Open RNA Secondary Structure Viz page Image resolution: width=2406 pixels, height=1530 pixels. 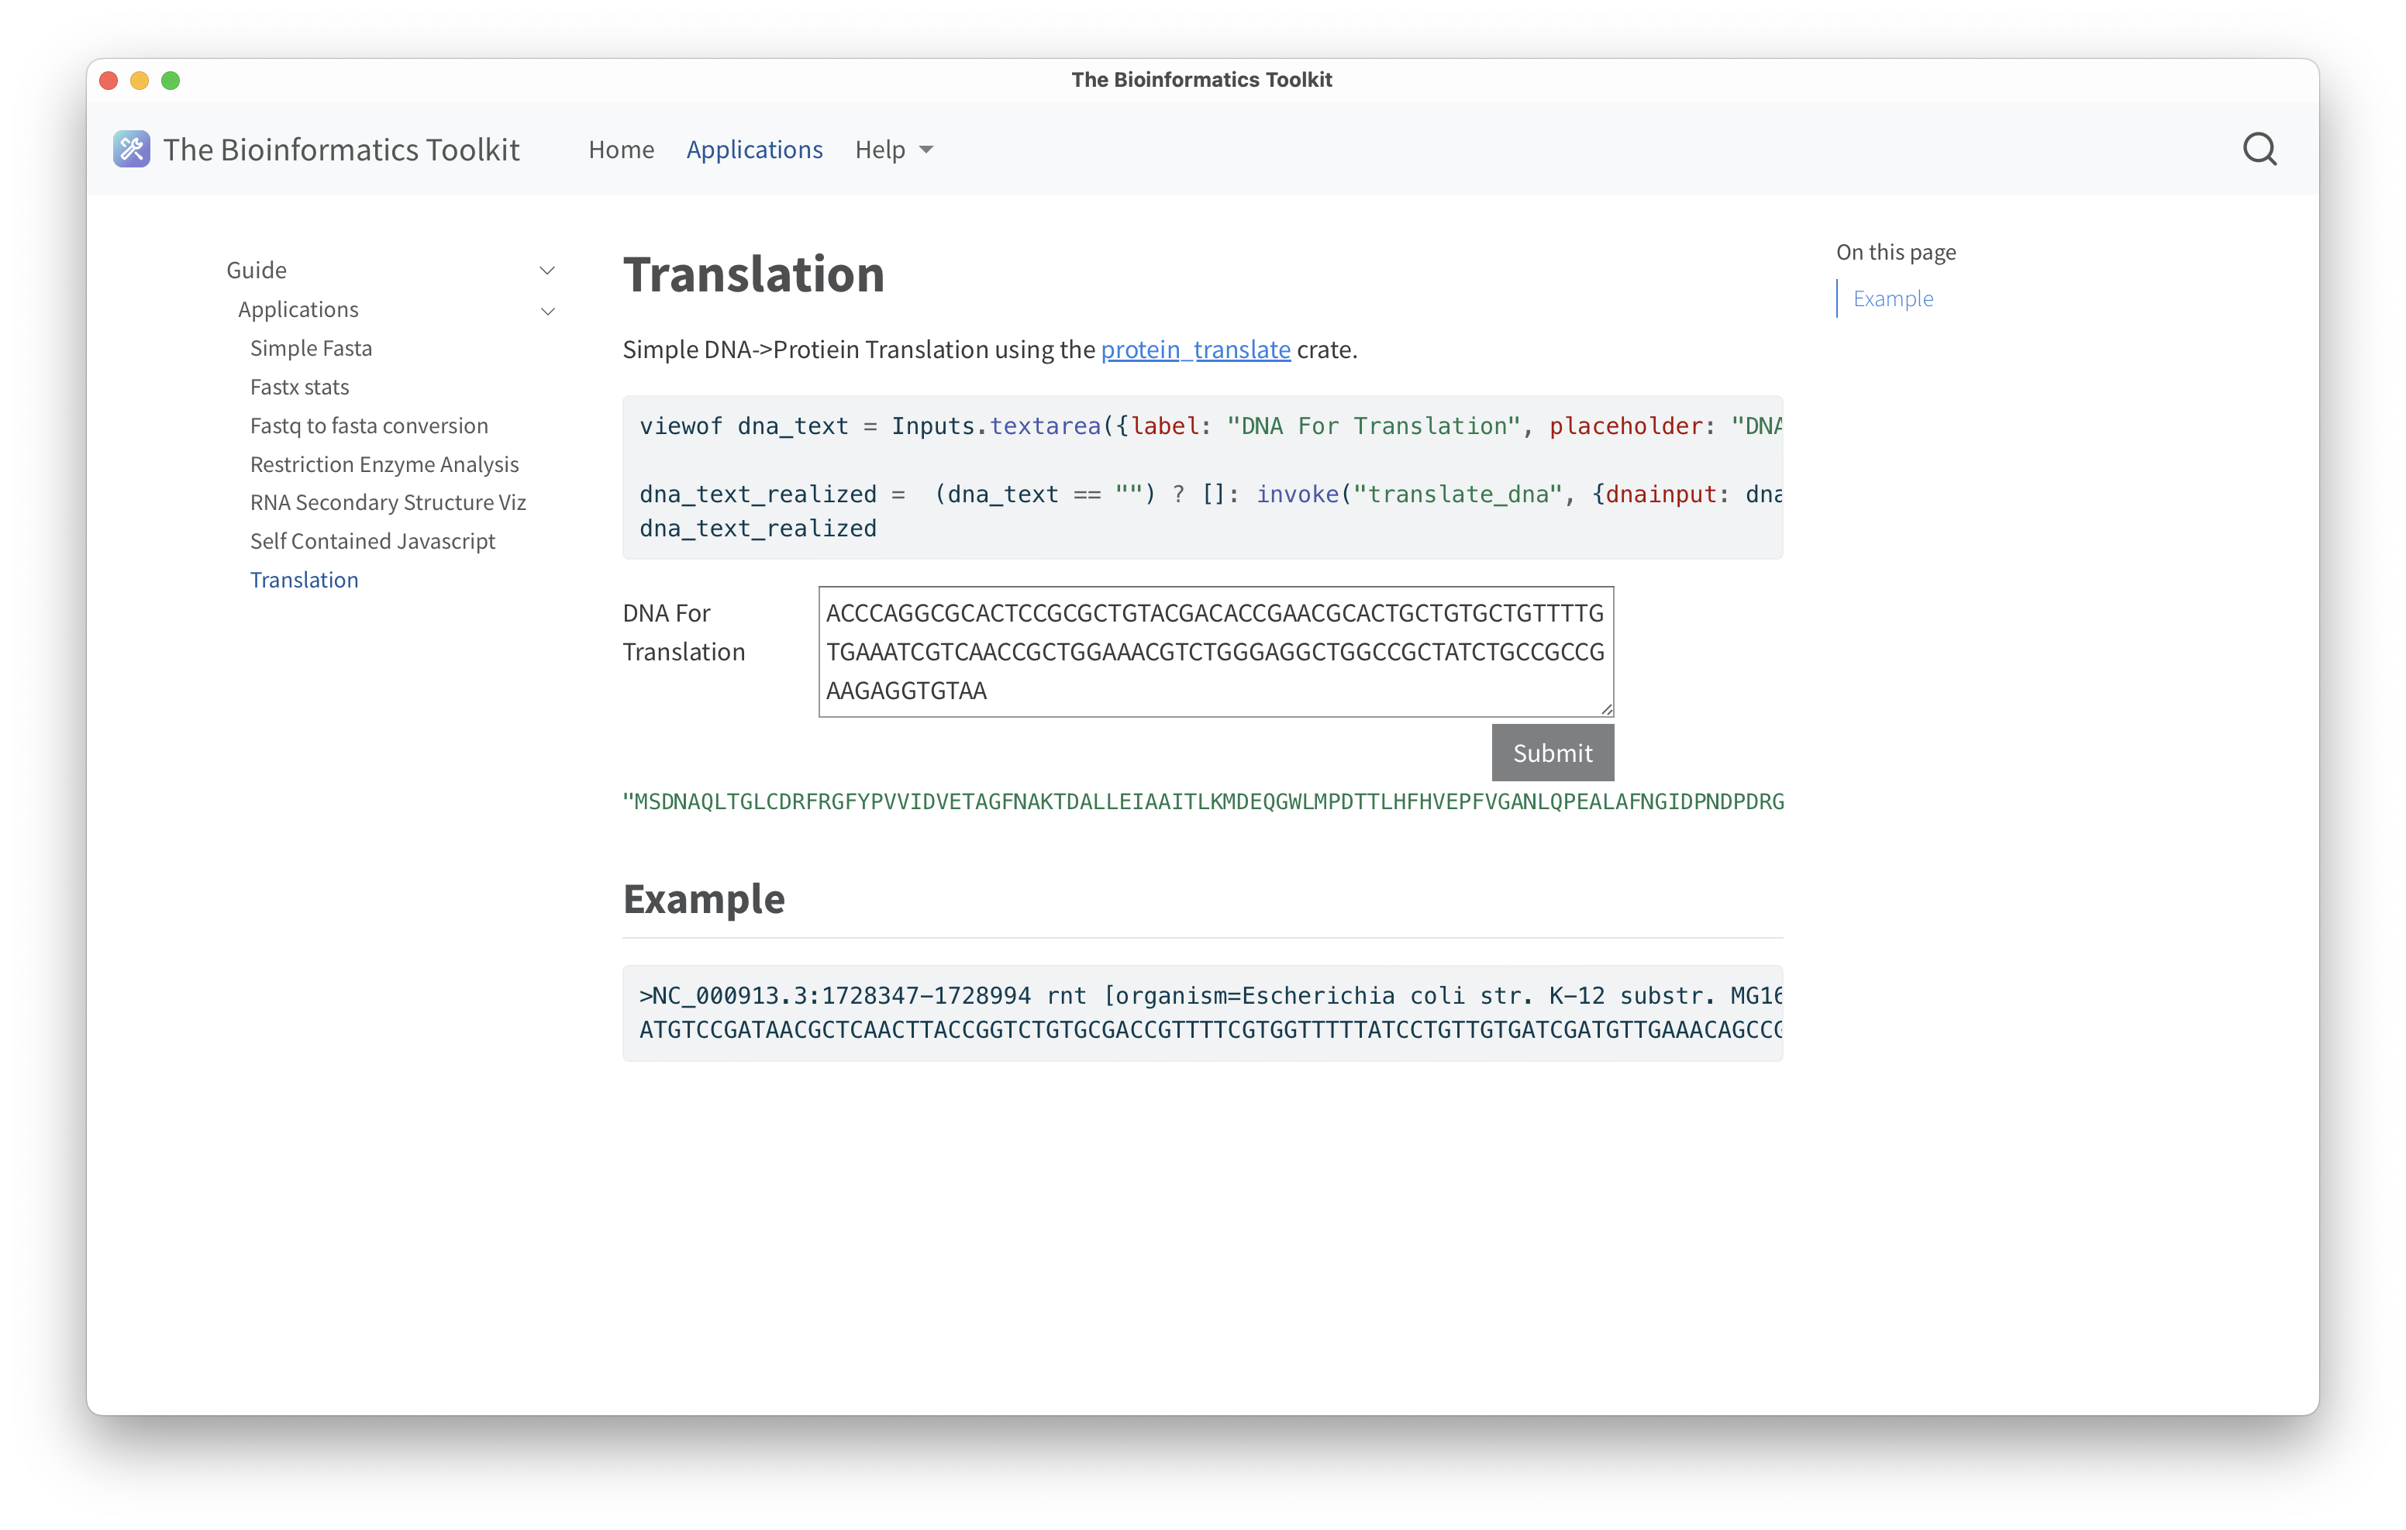(x=388, y=501)
